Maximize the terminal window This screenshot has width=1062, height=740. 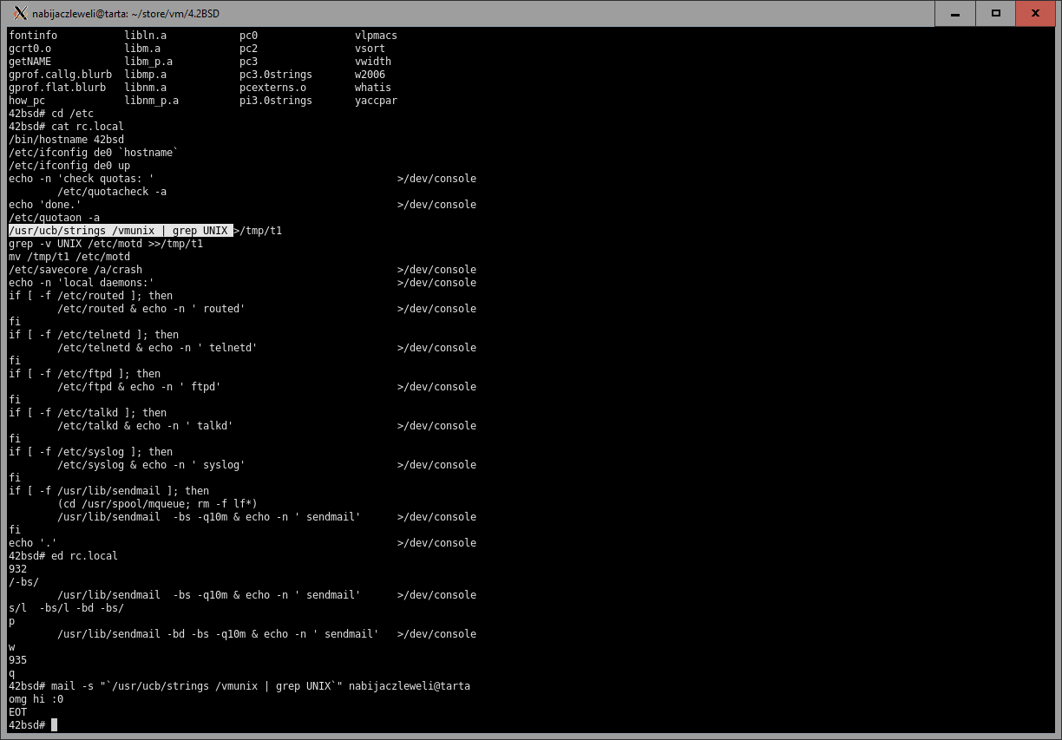996,13
